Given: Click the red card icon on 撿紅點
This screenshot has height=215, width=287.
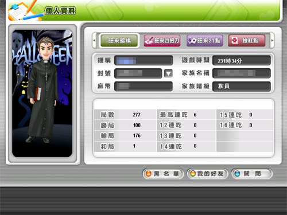Looking at the screenshot, I should coord(235,41).
